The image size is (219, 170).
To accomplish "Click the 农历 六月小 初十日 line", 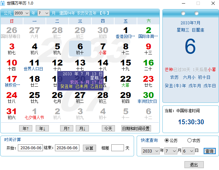I will coord(190,77).
